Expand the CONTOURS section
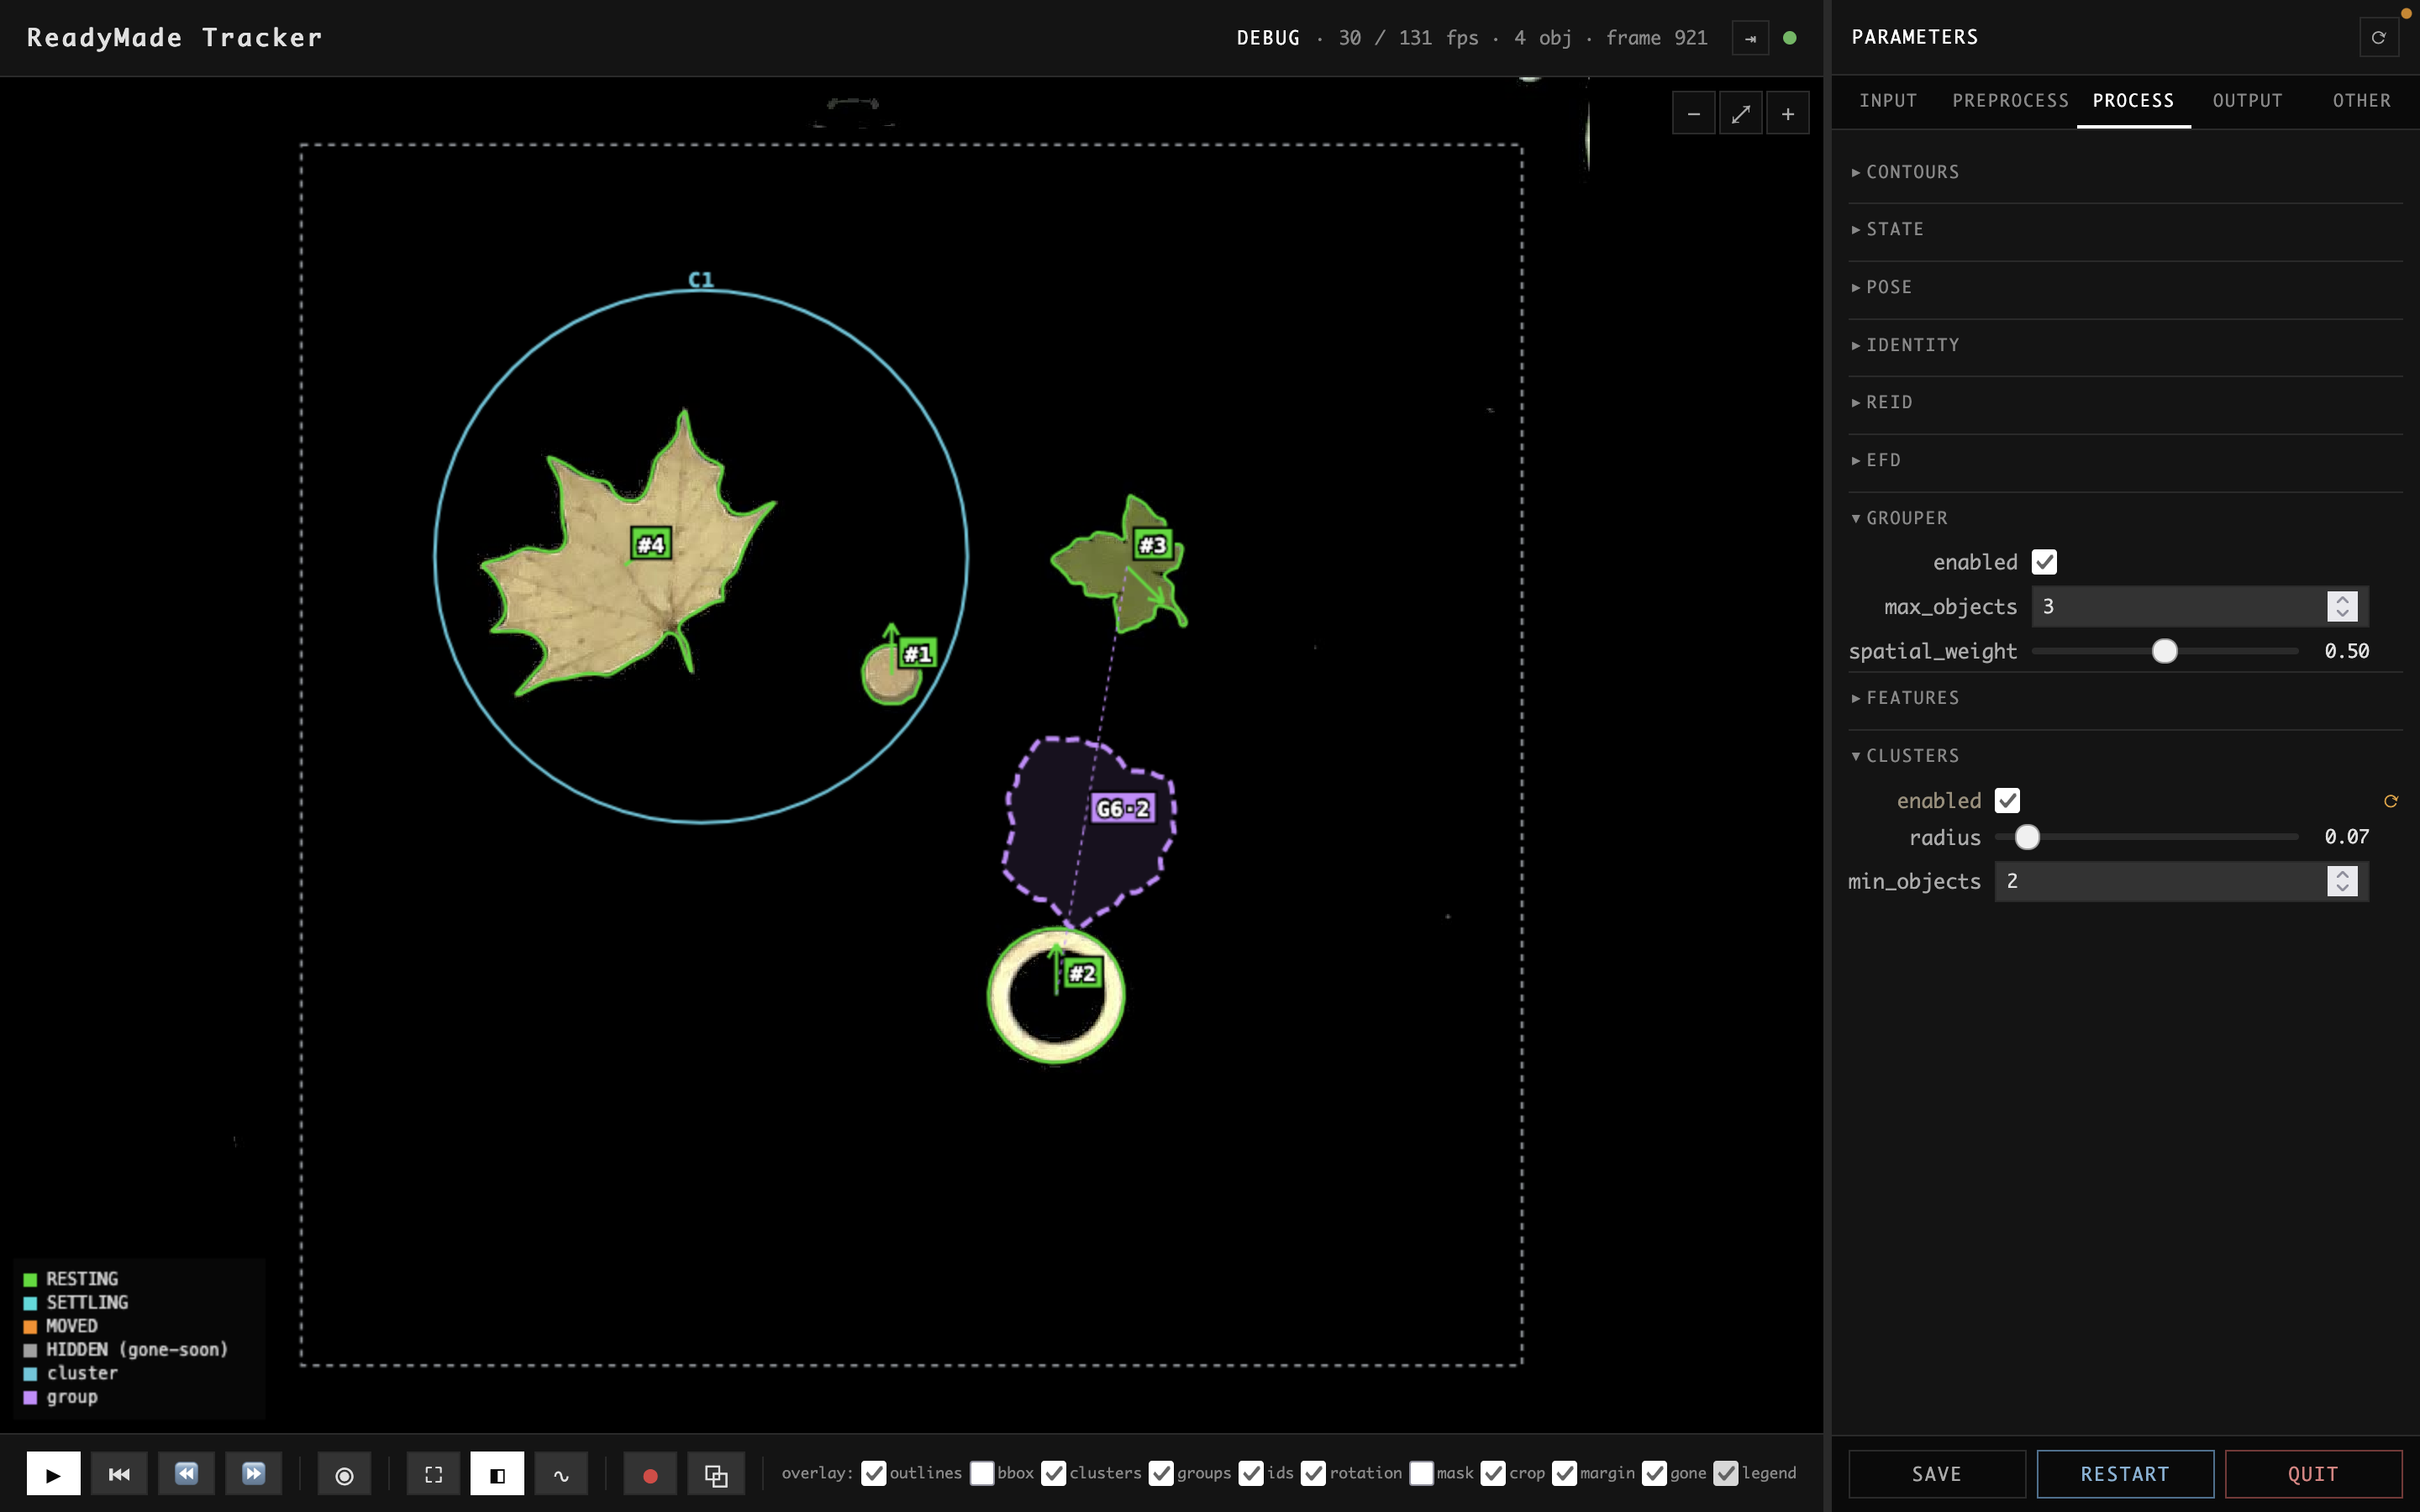The height and width of the screenshot is (1512, 2420). [2125, 172]
